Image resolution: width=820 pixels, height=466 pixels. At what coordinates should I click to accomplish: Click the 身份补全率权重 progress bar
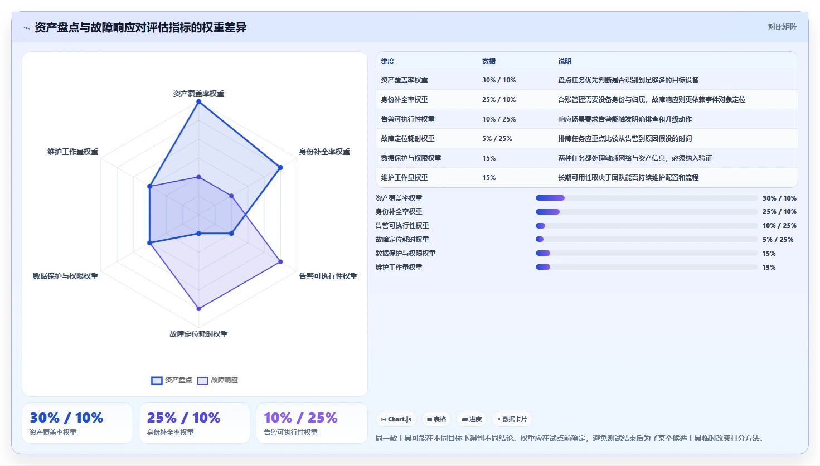coord(647,212)
